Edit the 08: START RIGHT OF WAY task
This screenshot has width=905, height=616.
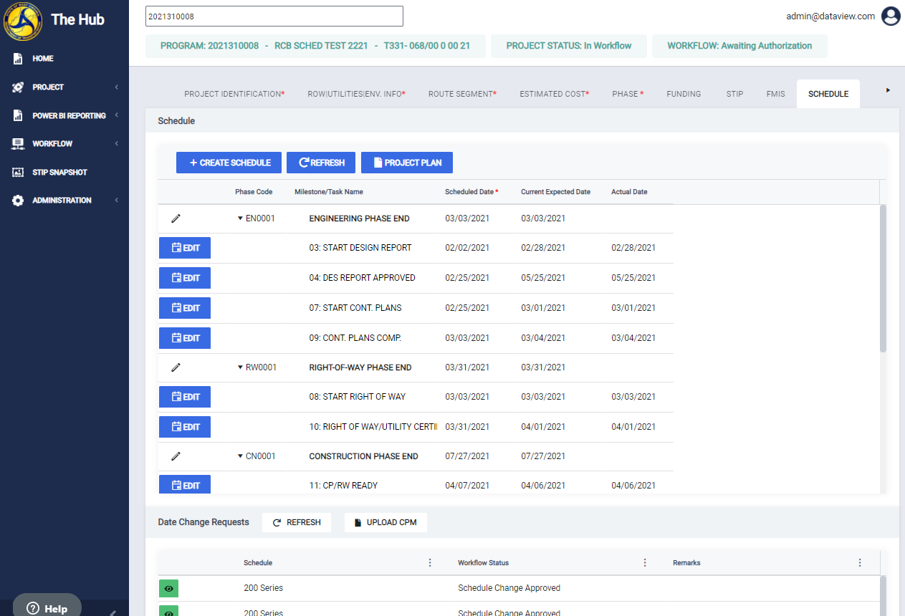click(x=185, y=397)
